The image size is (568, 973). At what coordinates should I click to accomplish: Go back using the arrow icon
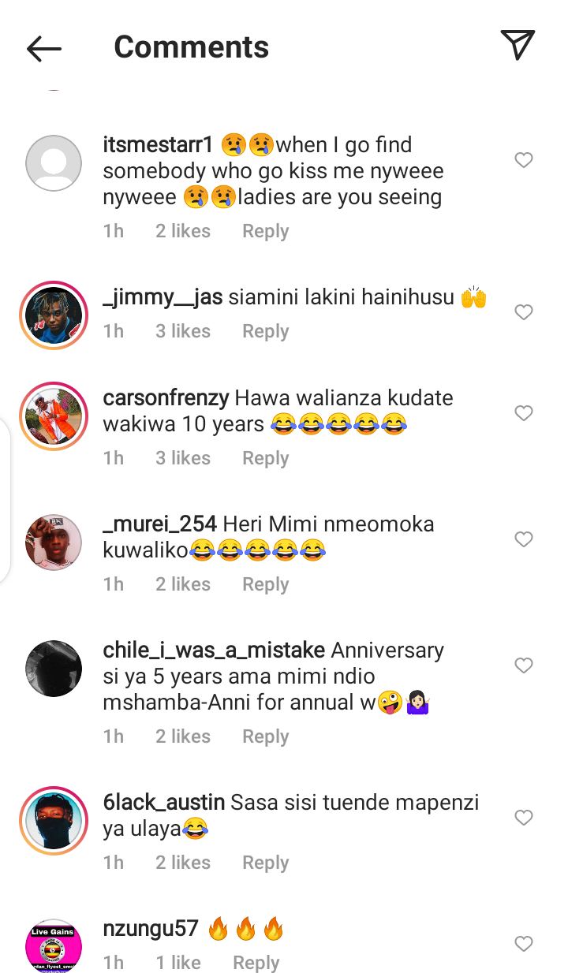(x=44, y=48)
